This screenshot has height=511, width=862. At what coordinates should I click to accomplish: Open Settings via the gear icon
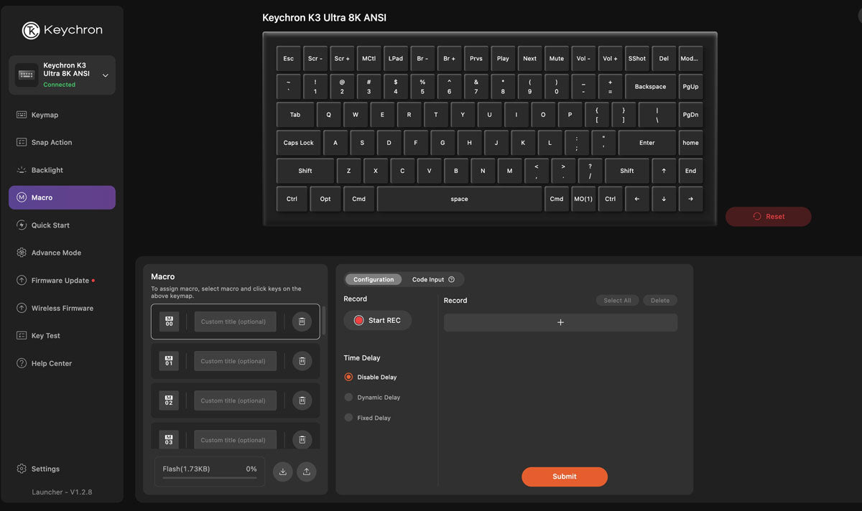point(22,469)
